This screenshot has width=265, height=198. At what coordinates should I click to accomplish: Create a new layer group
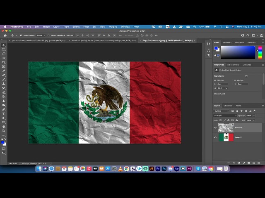coord(248,163)
